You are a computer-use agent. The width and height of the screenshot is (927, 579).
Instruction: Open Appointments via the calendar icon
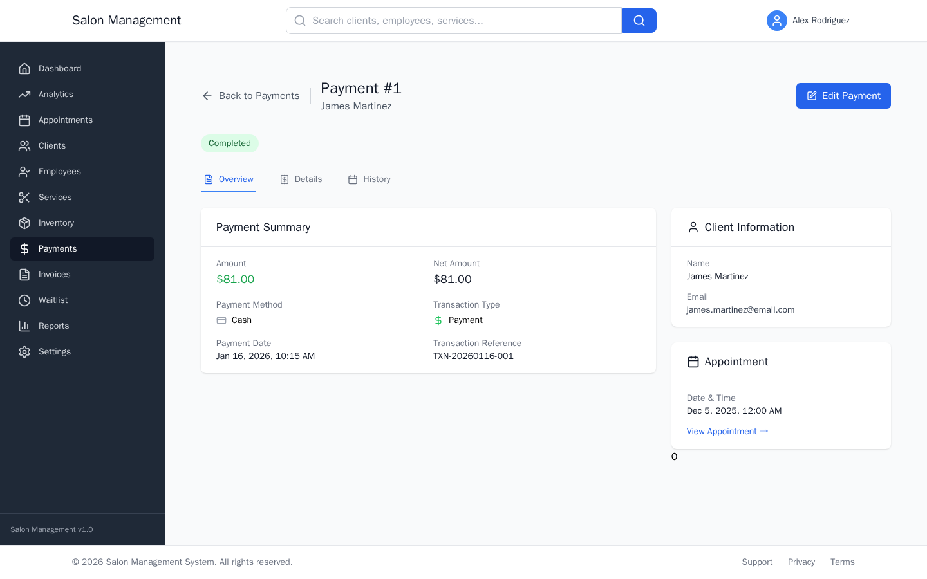(24, 120)
